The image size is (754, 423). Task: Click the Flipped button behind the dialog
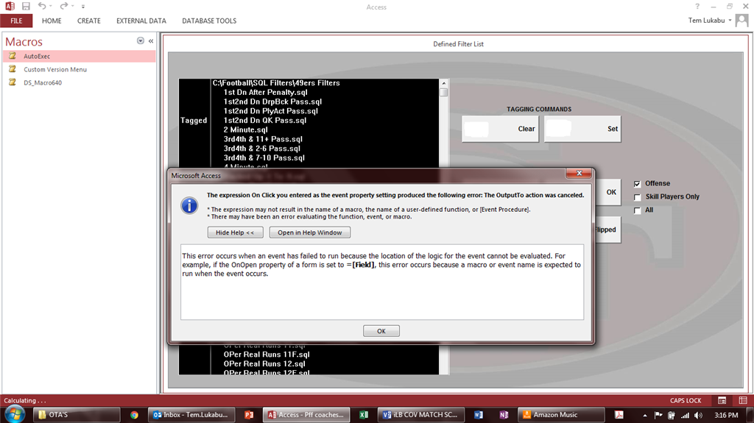tap(607, 230)
